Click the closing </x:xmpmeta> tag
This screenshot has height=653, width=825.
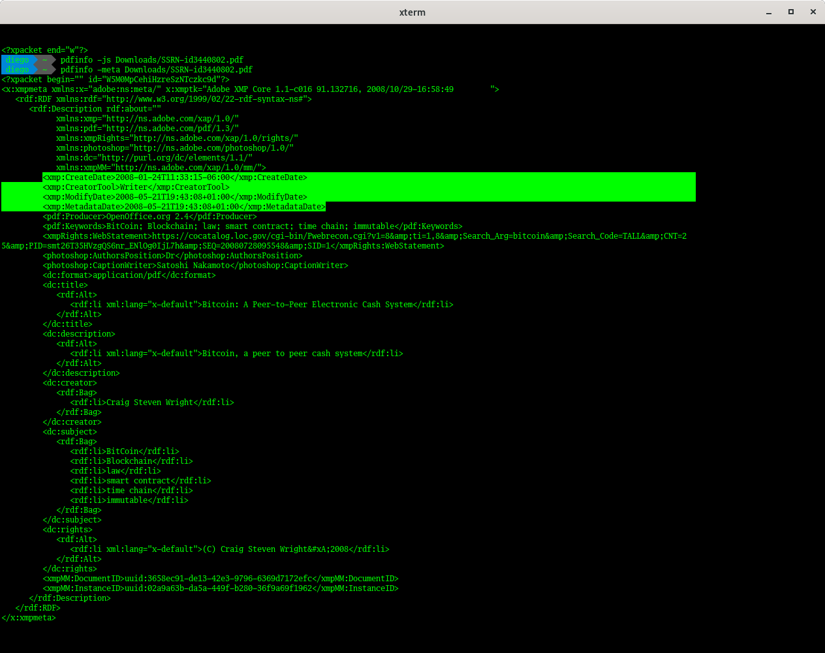click(x=29, y=618)
